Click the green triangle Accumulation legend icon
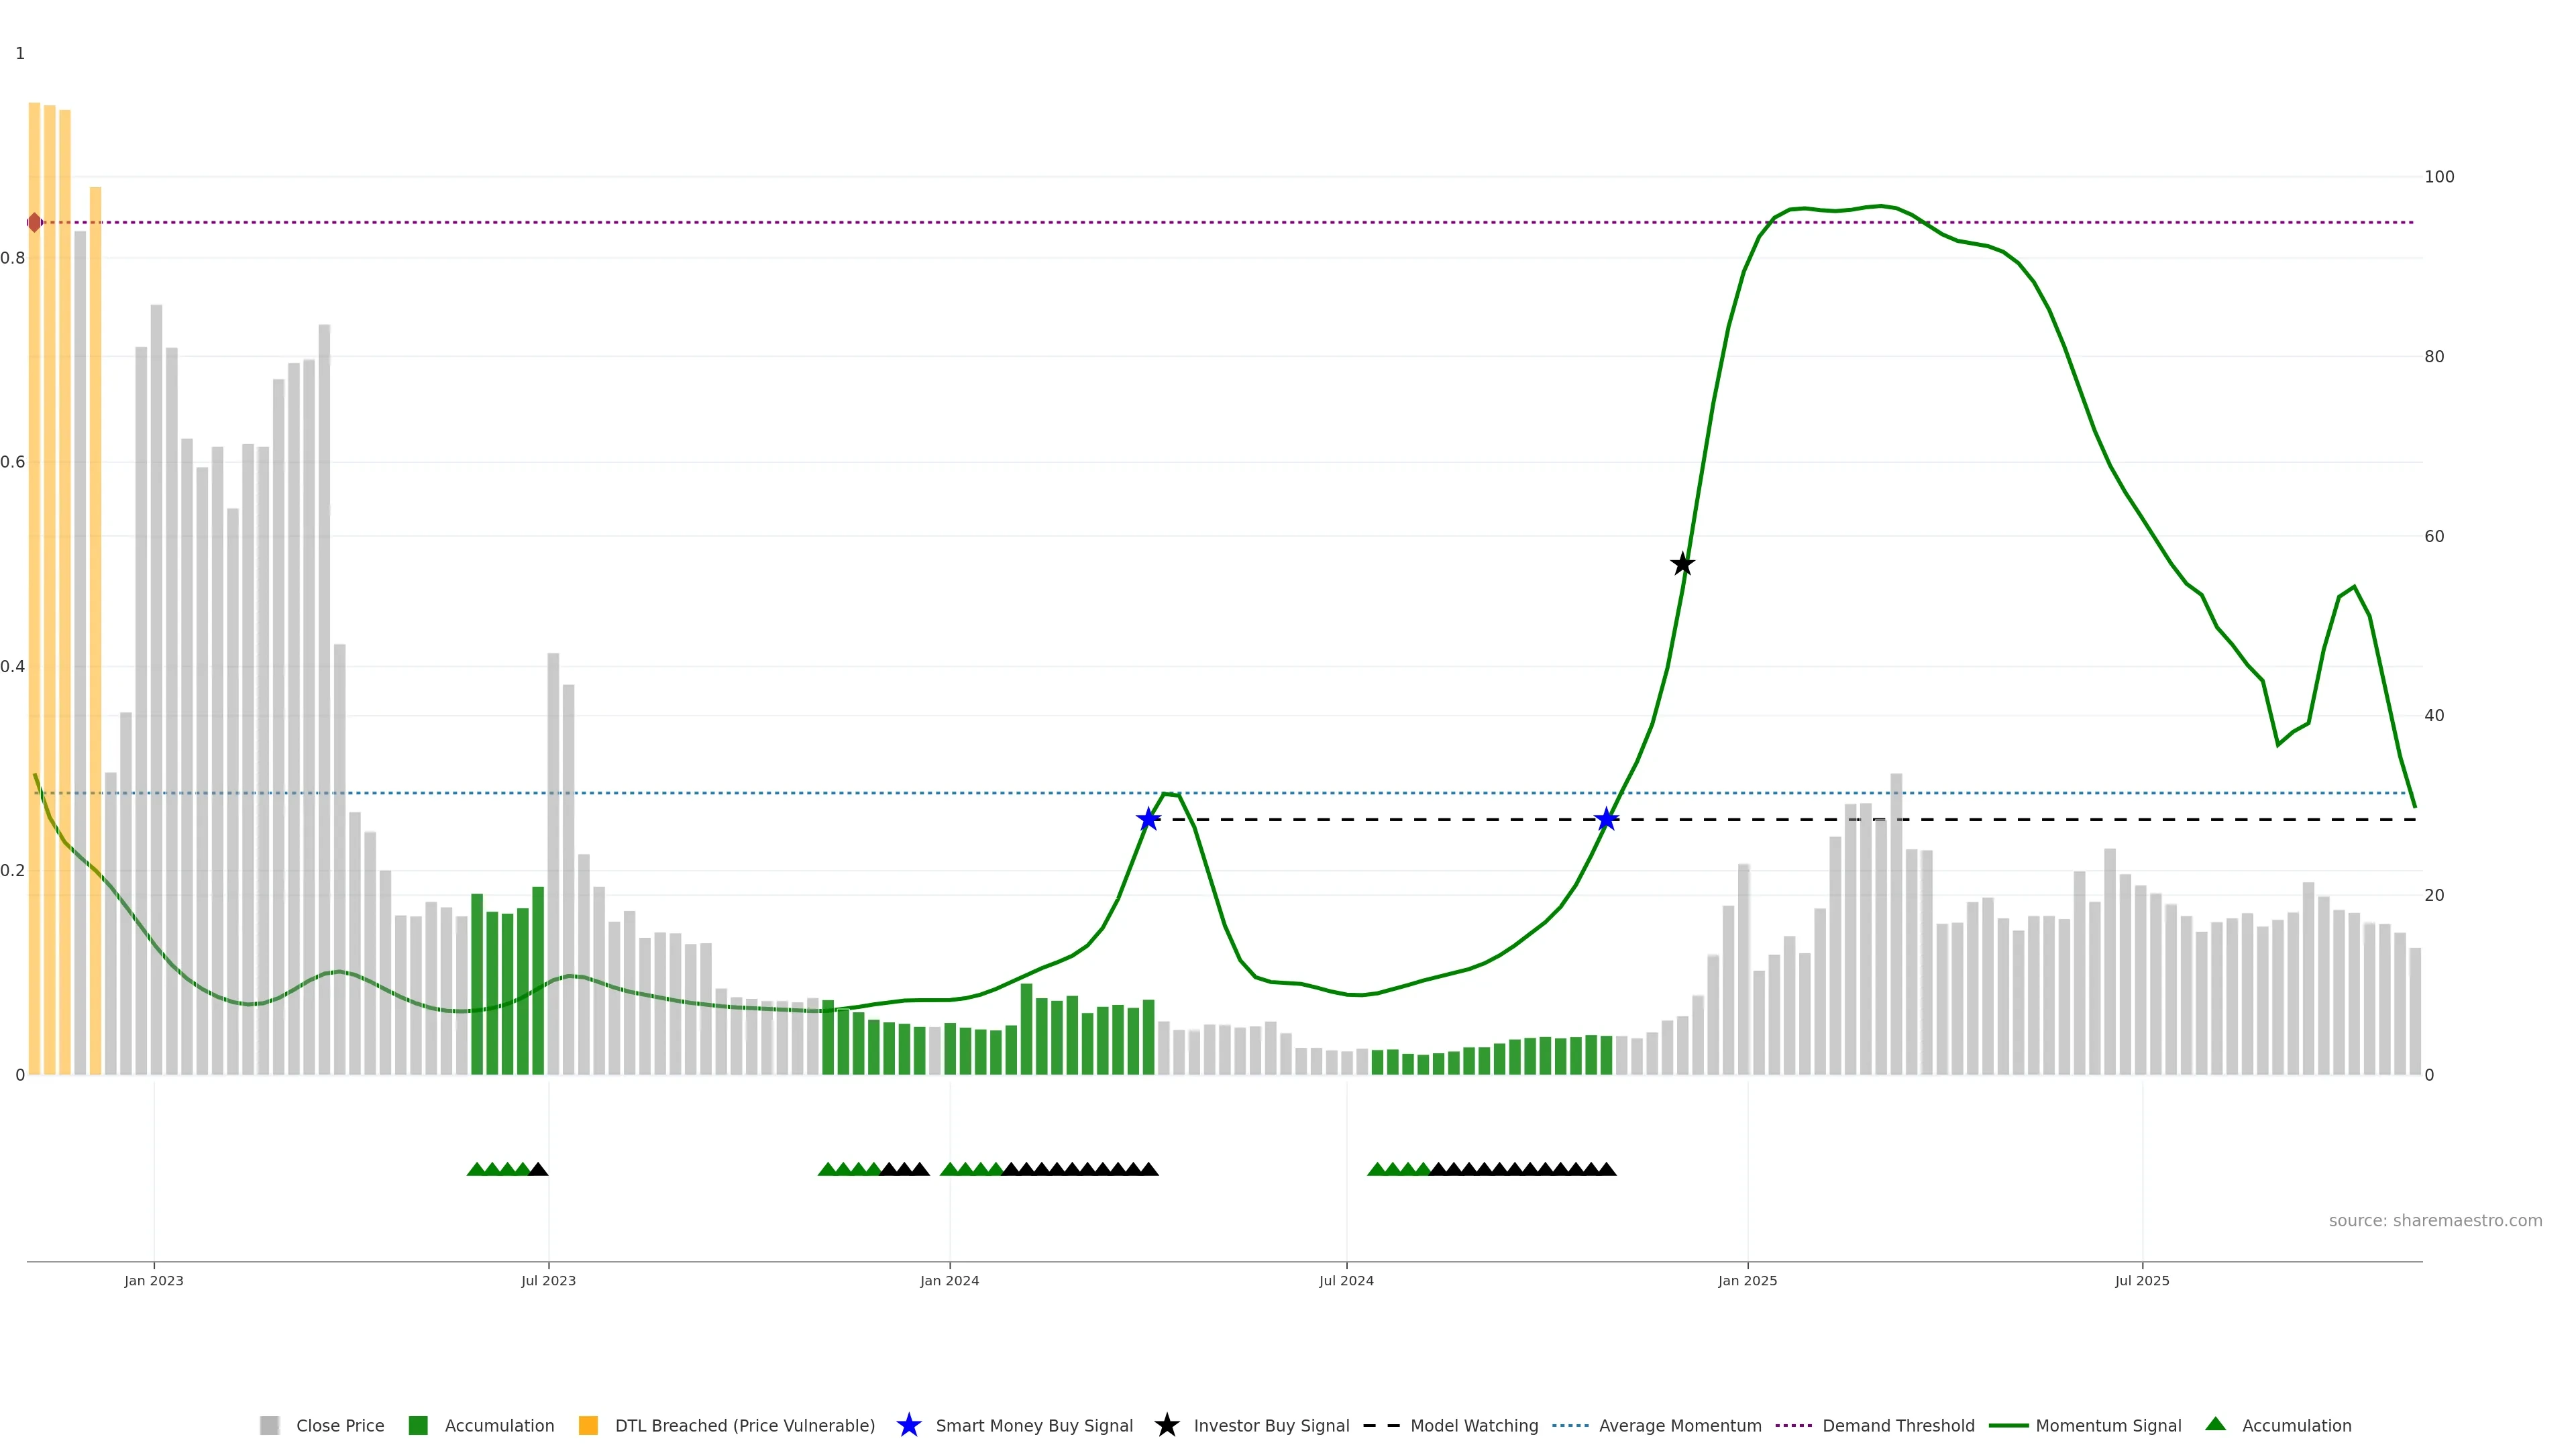This screenshot has height=1449, width=2576. coord(2215,1424)
